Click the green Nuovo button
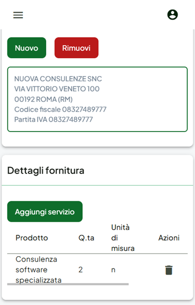Image resolution: width=195 pixels, height=305 pixels. 27,48
